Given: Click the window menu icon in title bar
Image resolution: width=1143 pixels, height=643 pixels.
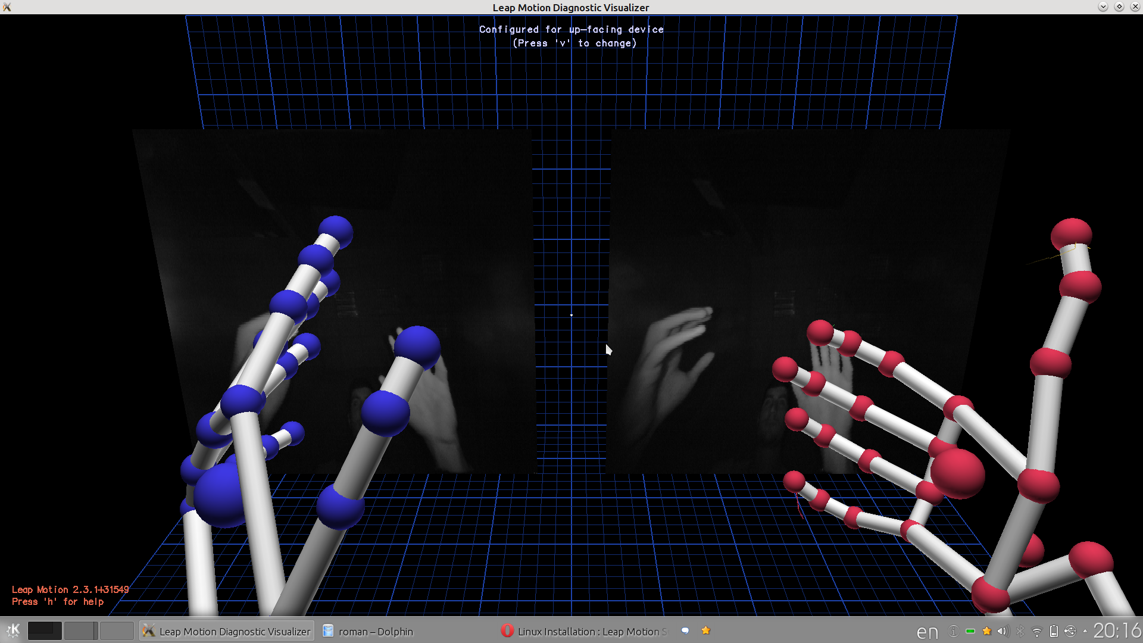Looking at the screenshot, I should pyautogui.click(x=7, y=7).
